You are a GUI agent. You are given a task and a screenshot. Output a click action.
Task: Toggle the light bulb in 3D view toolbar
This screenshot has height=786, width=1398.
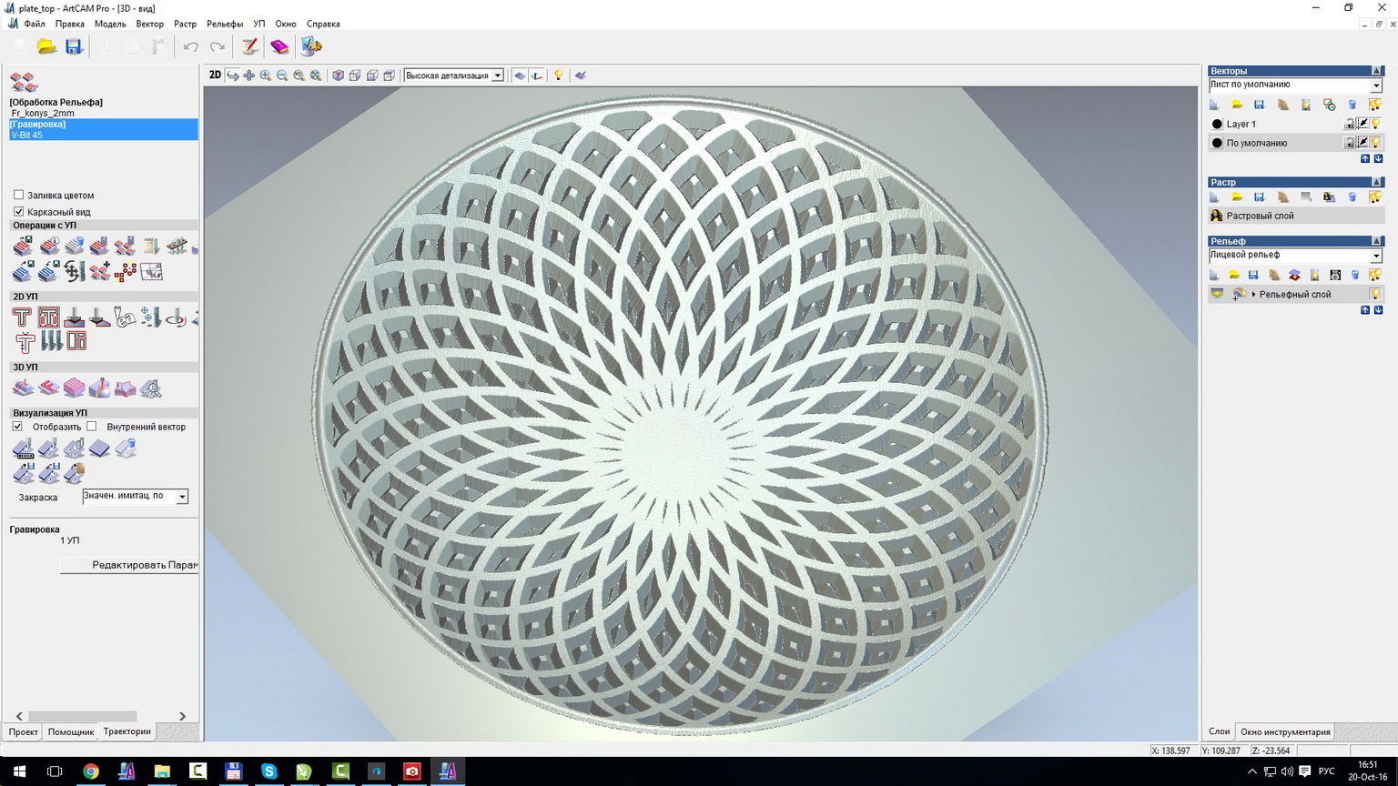pyautogui.click(x=558, y=76)
